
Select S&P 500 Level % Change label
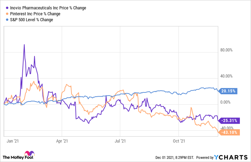click(32, 20)
